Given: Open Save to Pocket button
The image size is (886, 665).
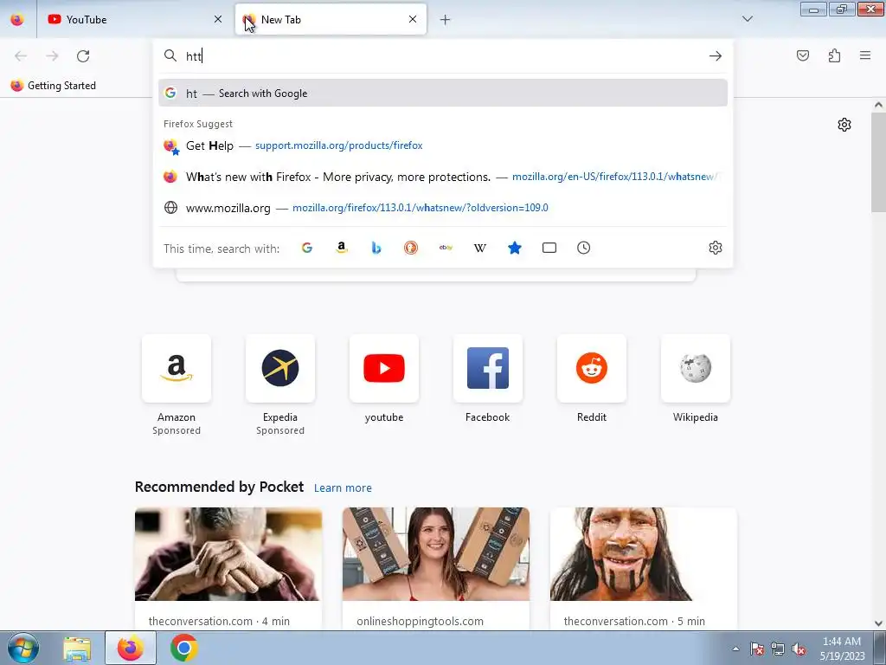Looking at the screenshot, I should (803, 55).
